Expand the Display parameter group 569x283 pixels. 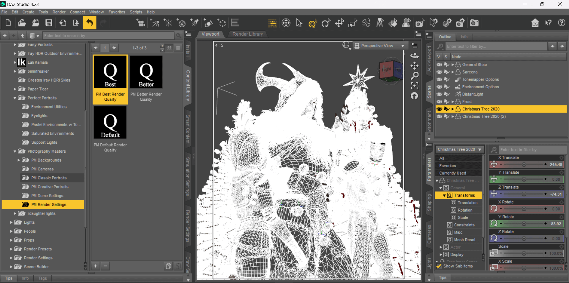click(441, 255)
